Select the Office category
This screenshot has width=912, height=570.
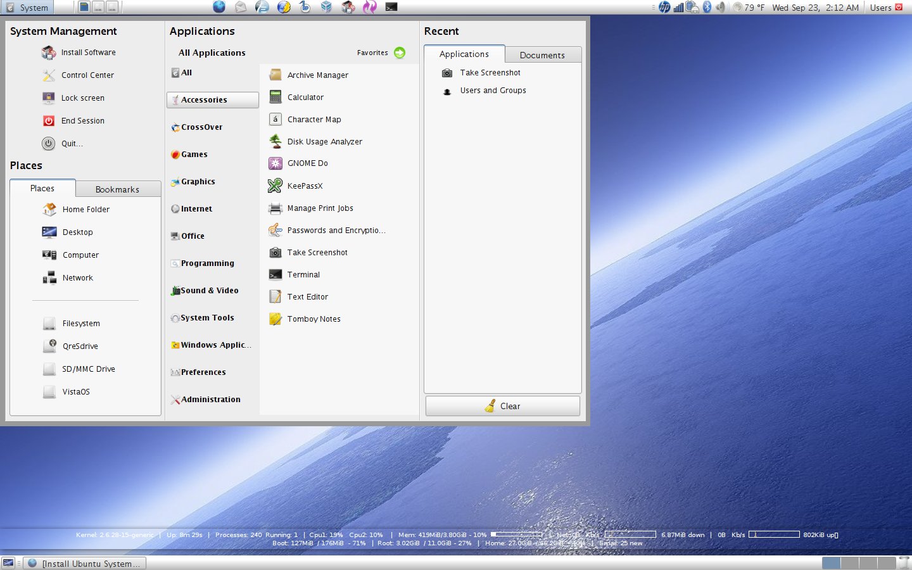(212, 236)
